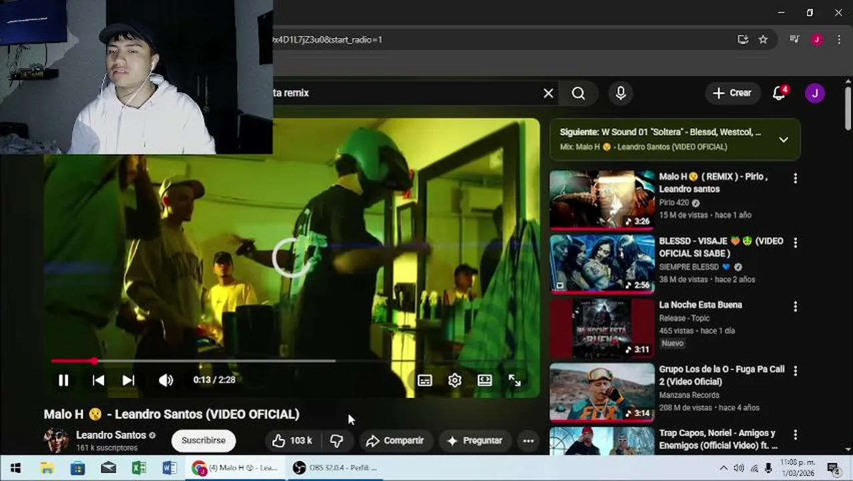The image size is (853, 481).
Task: Open the Windows Start menu
Action: pyautogui.click(x=15, y=468)
